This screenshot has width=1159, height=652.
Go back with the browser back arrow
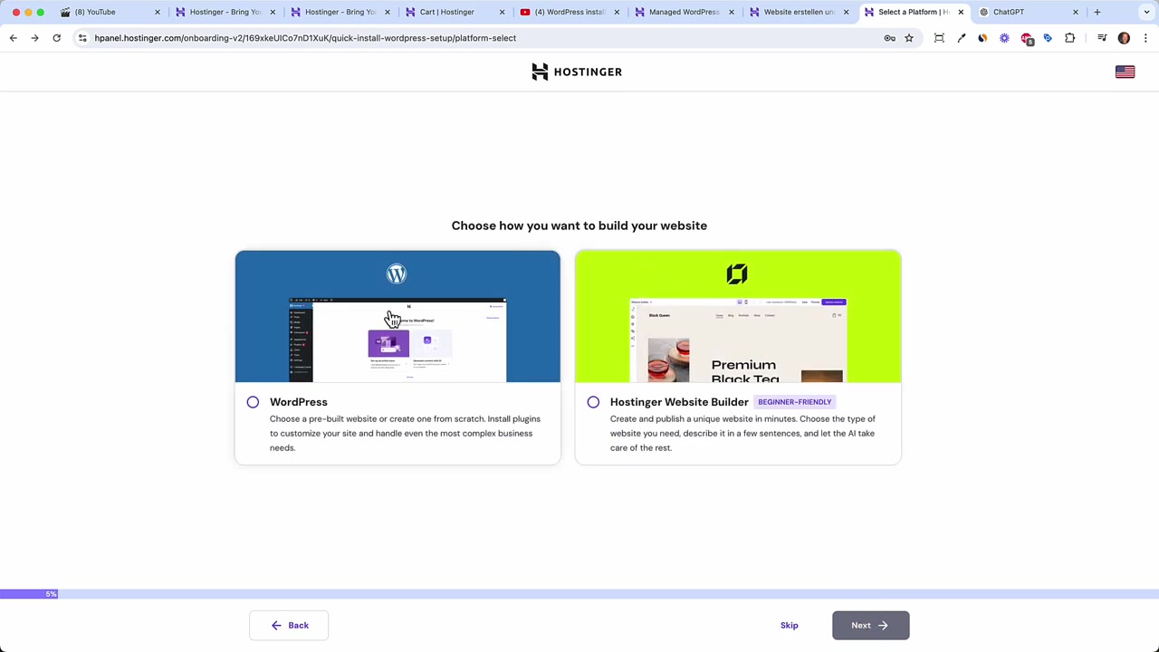[x=14, y=38]
